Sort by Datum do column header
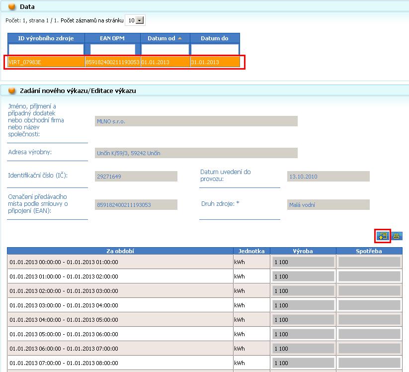409x372 pixels. 215,38
